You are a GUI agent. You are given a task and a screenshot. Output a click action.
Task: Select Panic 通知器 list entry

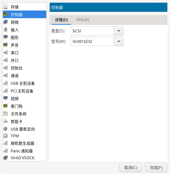22,151
